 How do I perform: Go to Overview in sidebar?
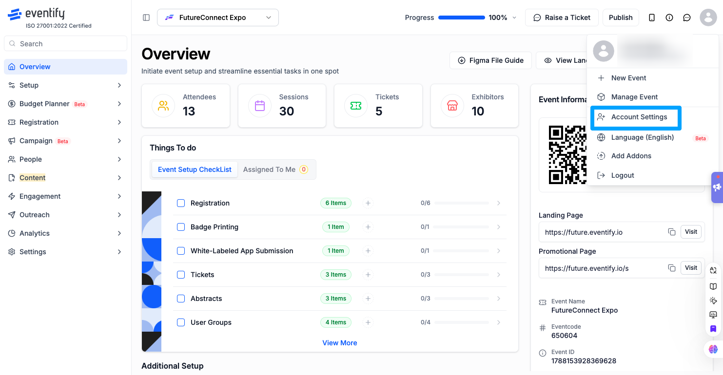click(x=65, y=67)
